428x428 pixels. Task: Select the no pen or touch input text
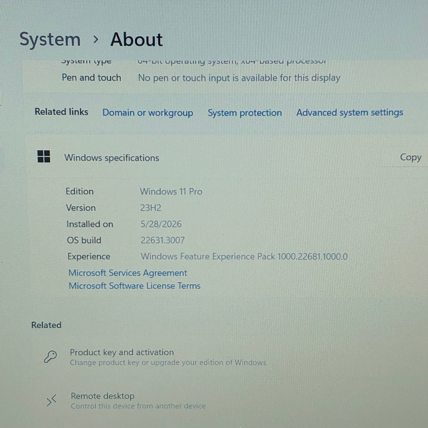[x=239, y=78]
